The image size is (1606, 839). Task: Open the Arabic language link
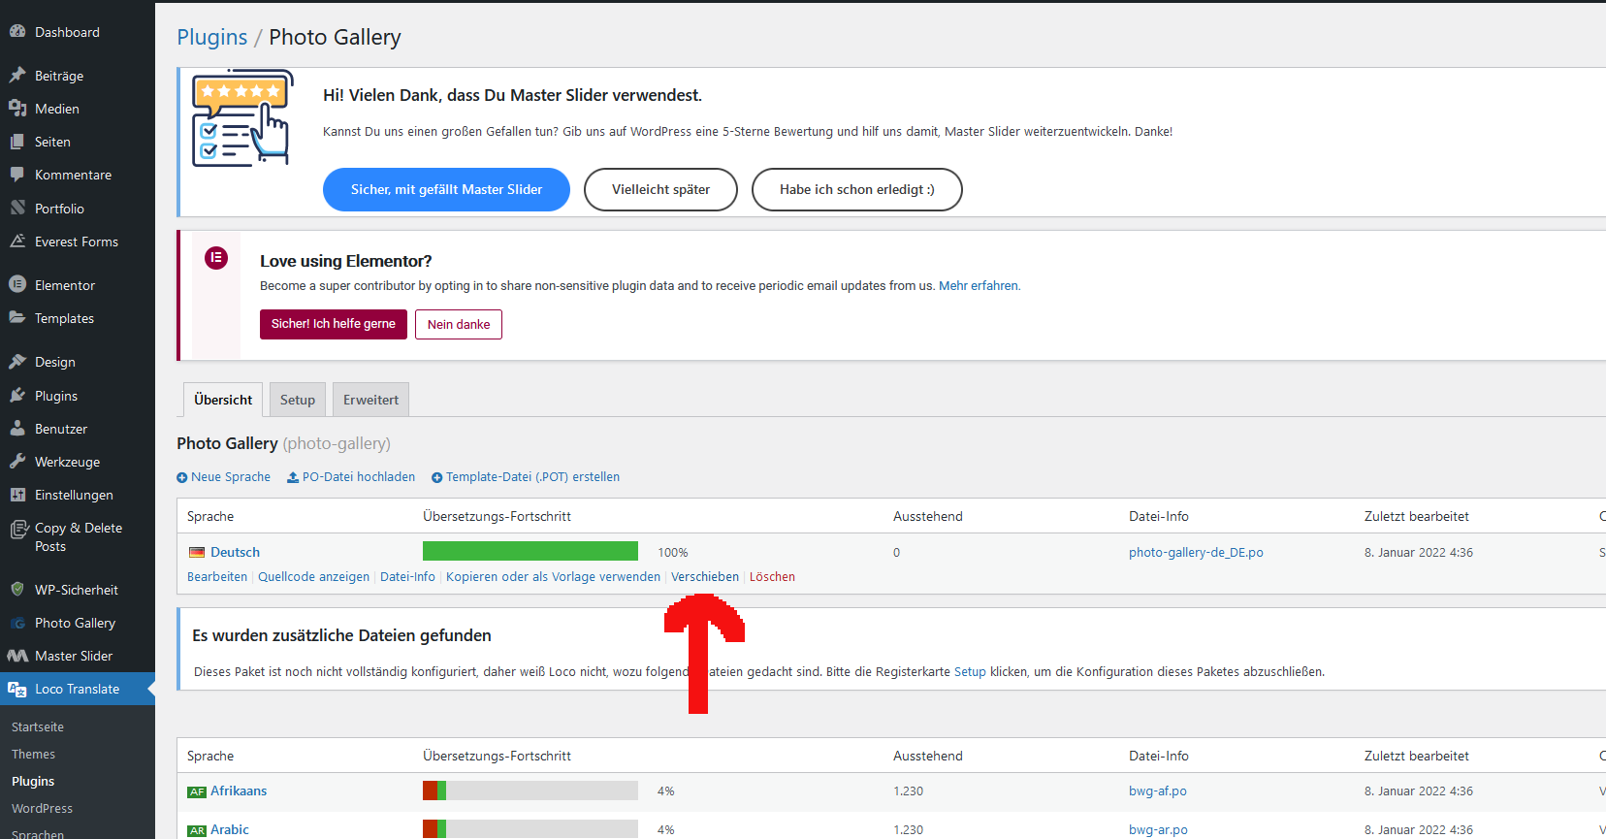[x=230, y=829]
